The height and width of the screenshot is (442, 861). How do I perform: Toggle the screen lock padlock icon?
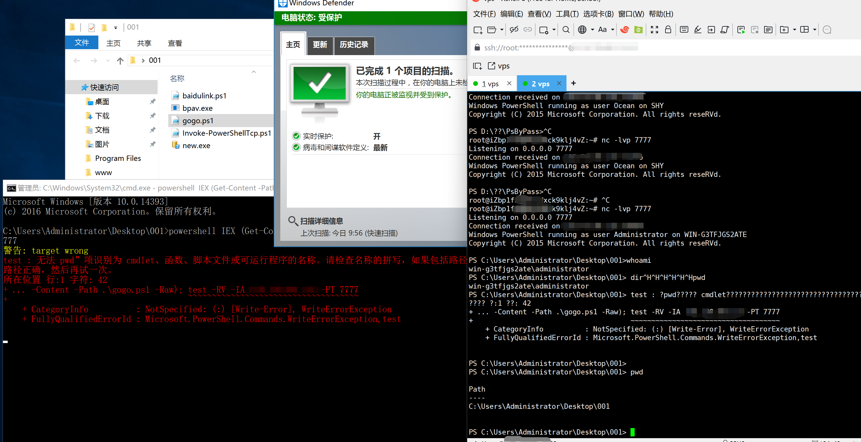coord(668,30)
